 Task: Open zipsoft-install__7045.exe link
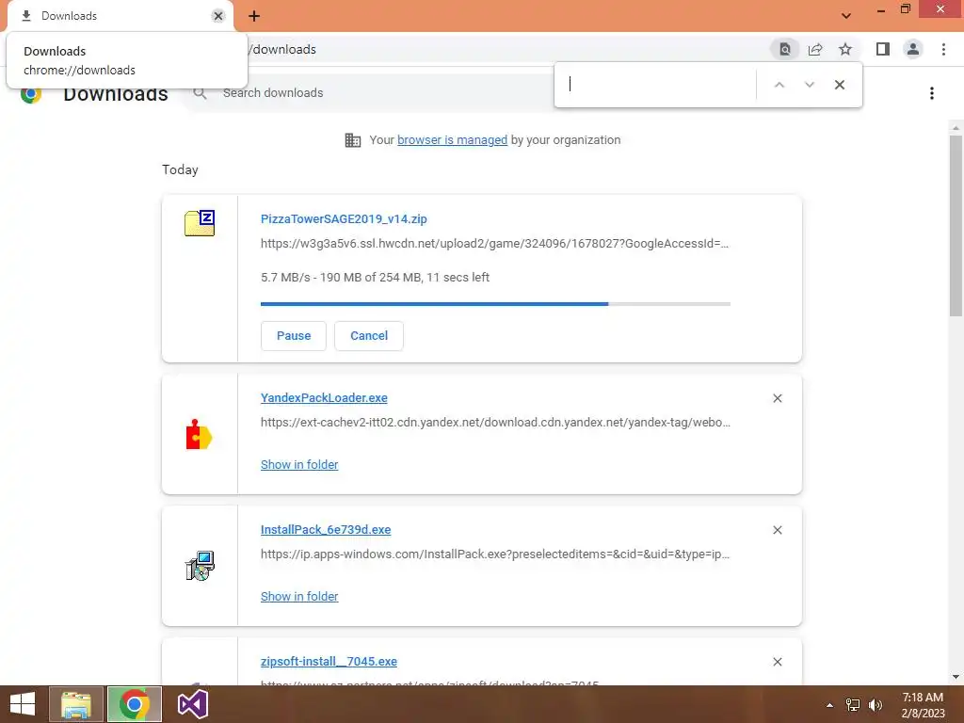[329, 662]
